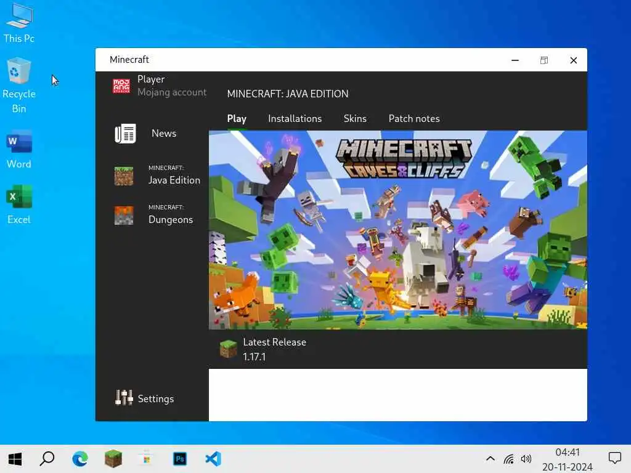
Task: Click the date 20-11-2024 in taskbar
Action: pyautogui.click(x=568, y=467)
